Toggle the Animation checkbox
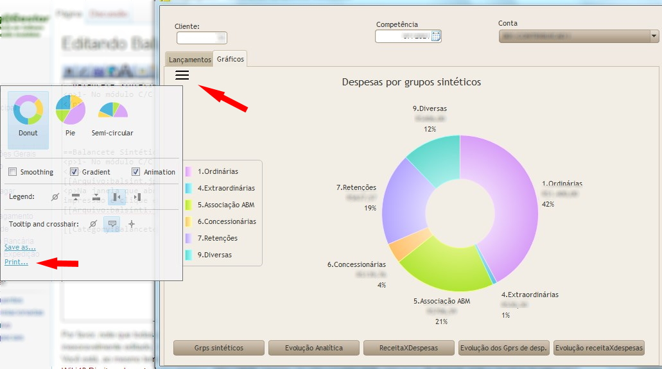Viewport: 662px width, 369px height. (136, 172)
